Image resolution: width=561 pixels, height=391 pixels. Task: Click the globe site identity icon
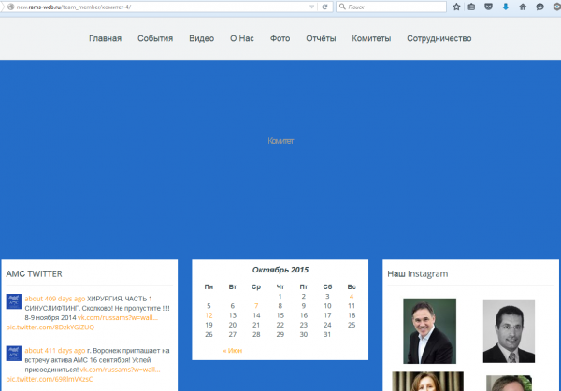(10, 7)
